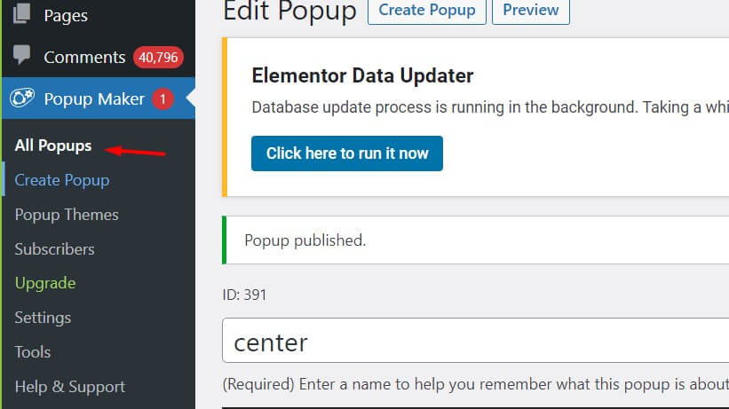Click the 'Click here to run it now' button
This screenshot has height=409, width=729.
(x=347, y=153)
